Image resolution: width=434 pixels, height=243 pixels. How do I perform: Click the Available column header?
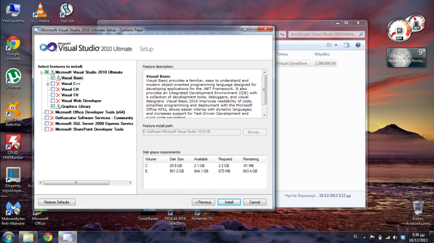click(x=204, y=159)
